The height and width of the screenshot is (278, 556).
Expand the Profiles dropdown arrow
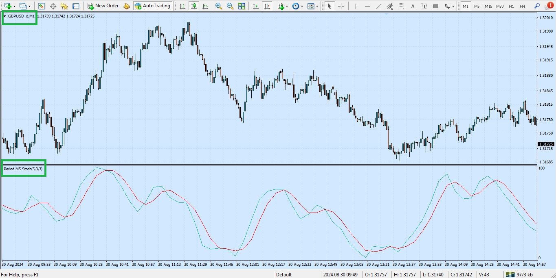pyautogui.click(x=29, y=7)
